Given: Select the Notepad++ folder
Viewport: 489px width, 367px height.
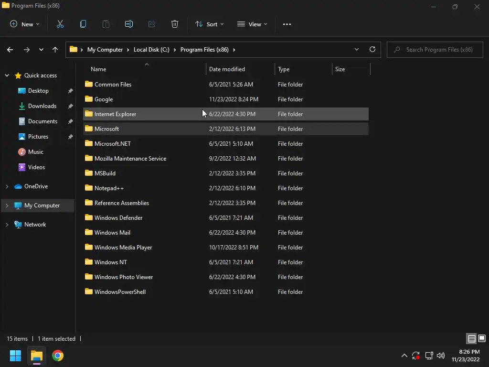Looking at the screenshot, I should 226,188.
